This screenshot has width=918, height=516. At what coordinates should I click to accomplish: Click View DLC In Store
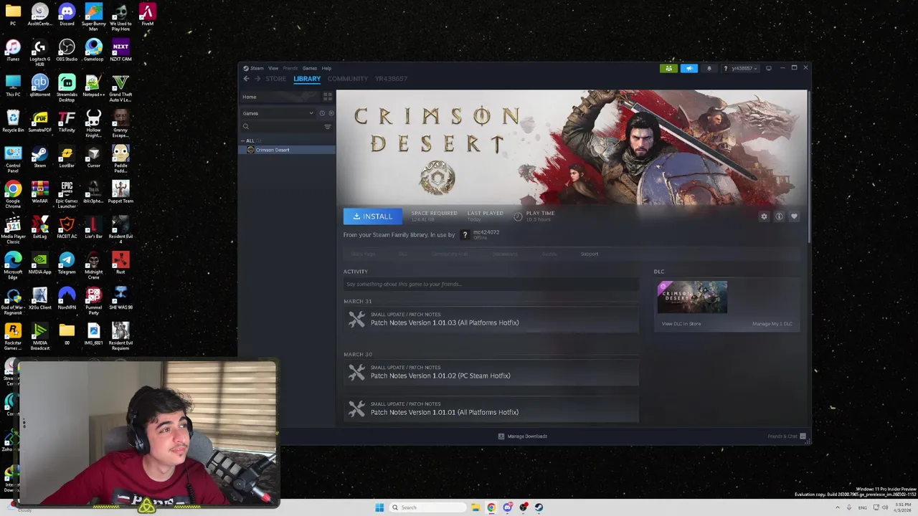(x=681, y=324)
